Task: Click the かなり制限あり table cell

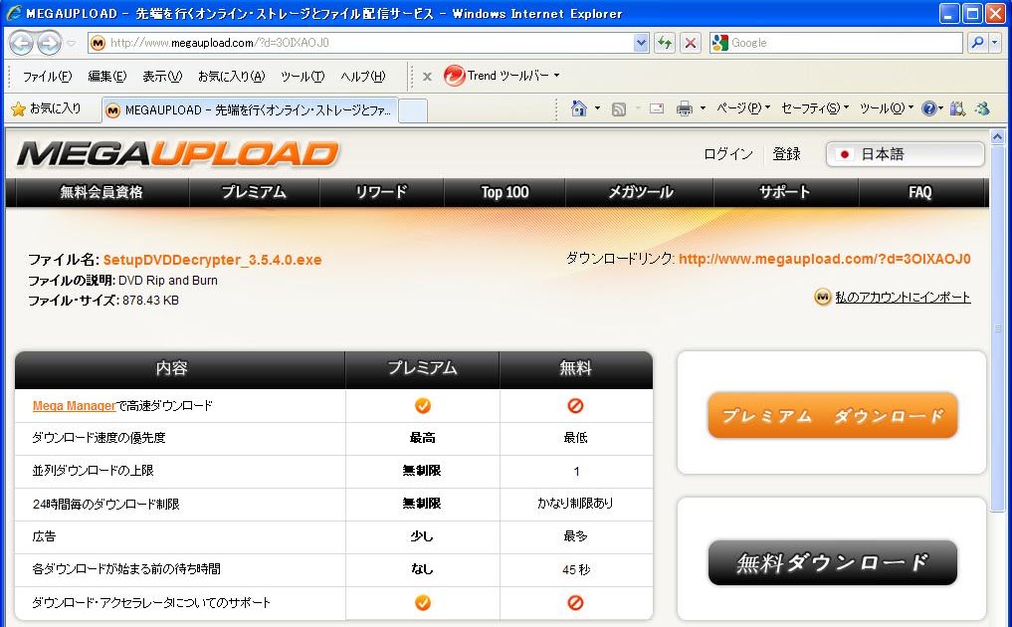Action: coord(575,503)
